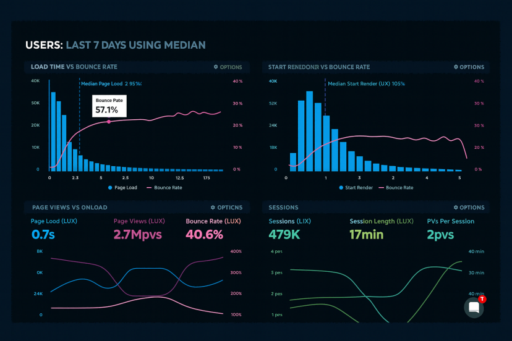Click the blue Page Load legend dot
512x341 pixels.
click(110, 187)
